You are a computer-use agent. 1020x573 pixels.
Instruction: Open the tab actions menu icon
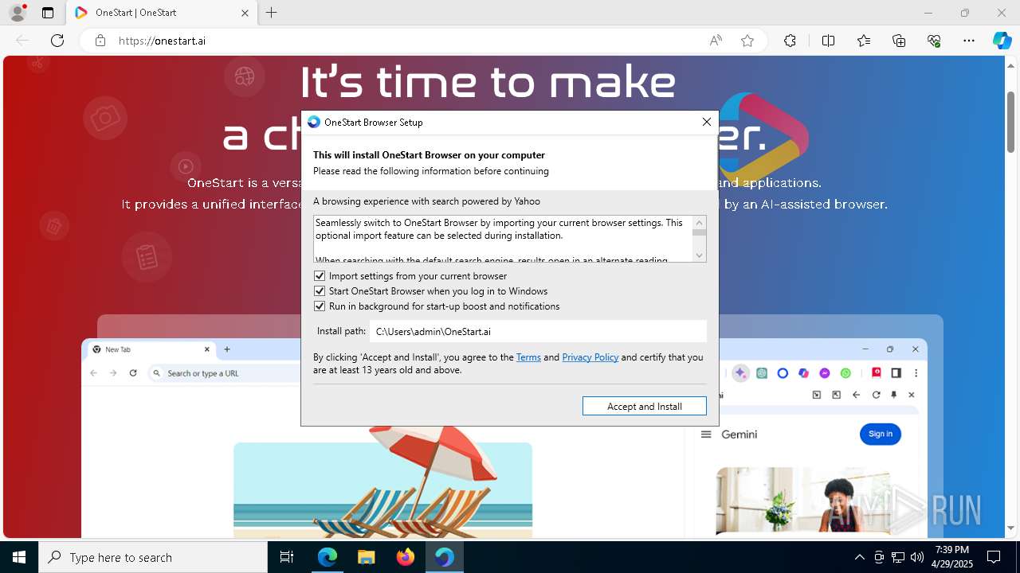click(x=48, y=13)
